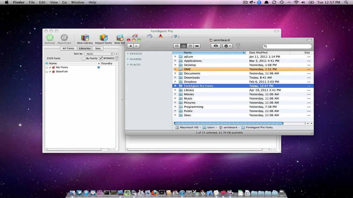
Task: Expand the Downloads folder triangle
Action: pyautogui.click(x=175, y=78)
